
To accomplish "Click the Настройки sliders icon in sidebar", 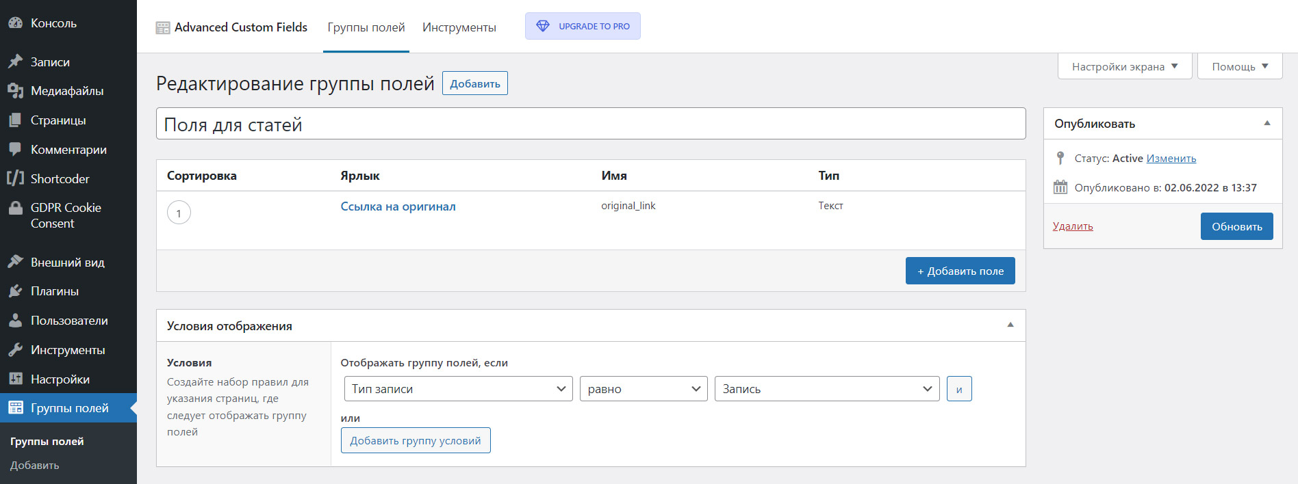I will tap(15, 379).
